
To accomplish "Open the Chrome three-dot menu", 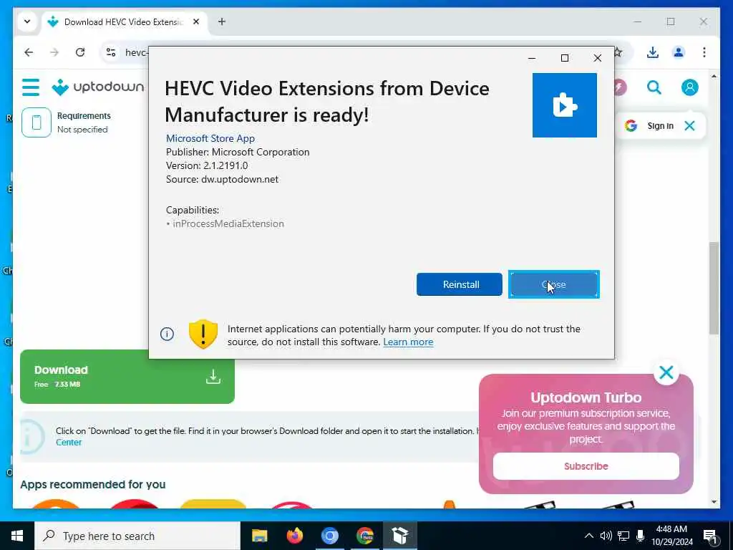I will (x=704, y=52).
